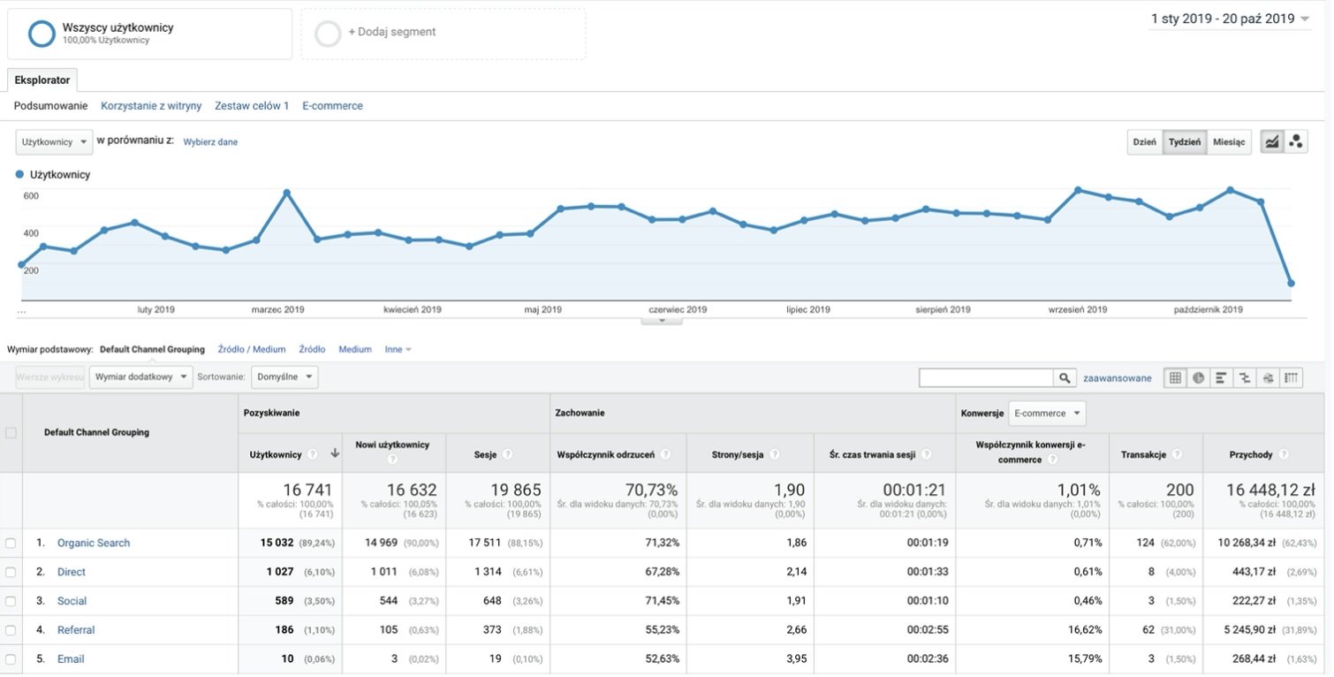Select the pivot table view icon
The image size is (1334, 677).
tap(1292, 378)
